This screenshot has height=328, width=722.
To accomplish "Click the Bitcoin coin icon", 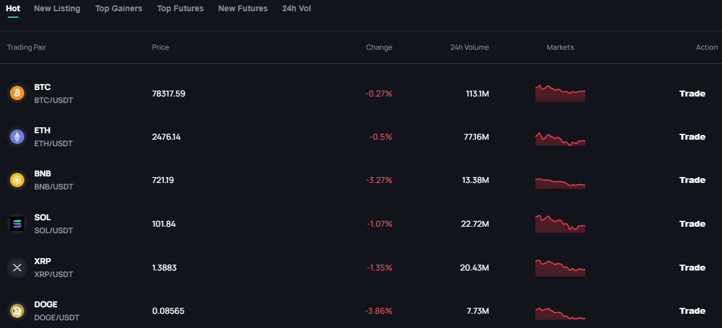I will [17, 93].
